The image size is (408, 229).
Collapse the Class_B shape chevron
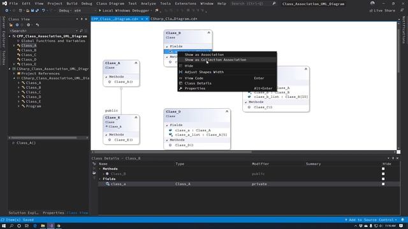pos(208,32)
